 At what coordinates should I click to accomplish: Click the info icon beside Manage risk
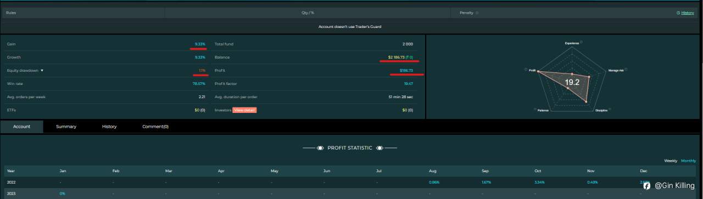point(626,70)
